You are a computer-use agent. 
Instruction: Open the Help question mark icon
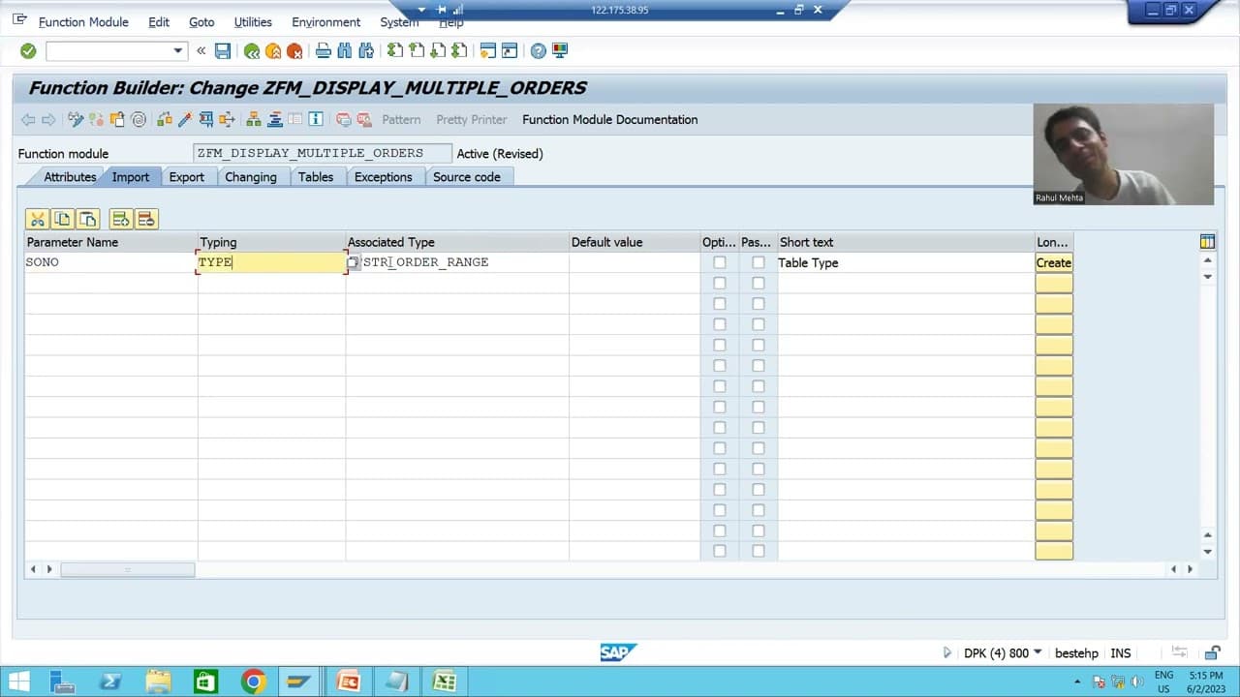pyautogui.click(x=539, y=50)
